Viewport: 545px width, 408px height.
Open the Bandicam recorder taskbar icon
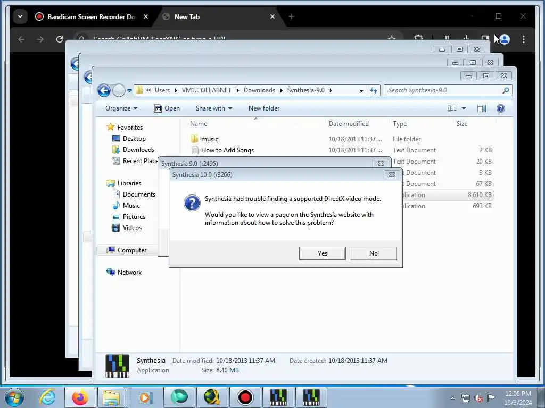[245, 397]
